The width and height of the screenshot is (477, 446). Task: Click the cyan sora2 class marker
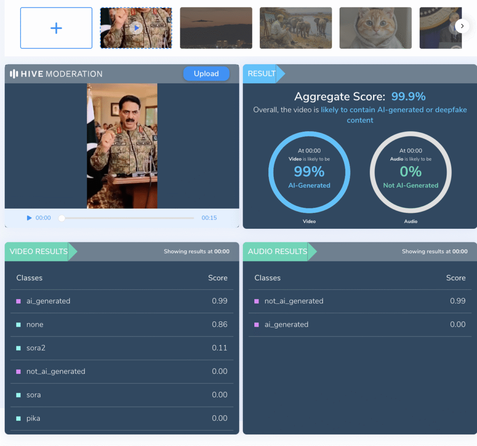click(19, 348)
